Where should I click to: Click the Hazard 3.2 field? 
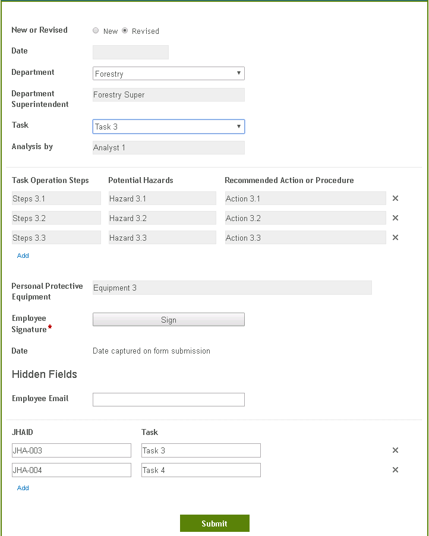pyautogui.click(x=162, y=217)
